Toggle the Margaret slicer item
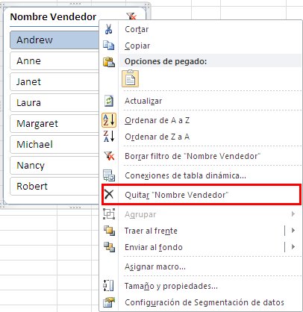 54,123
